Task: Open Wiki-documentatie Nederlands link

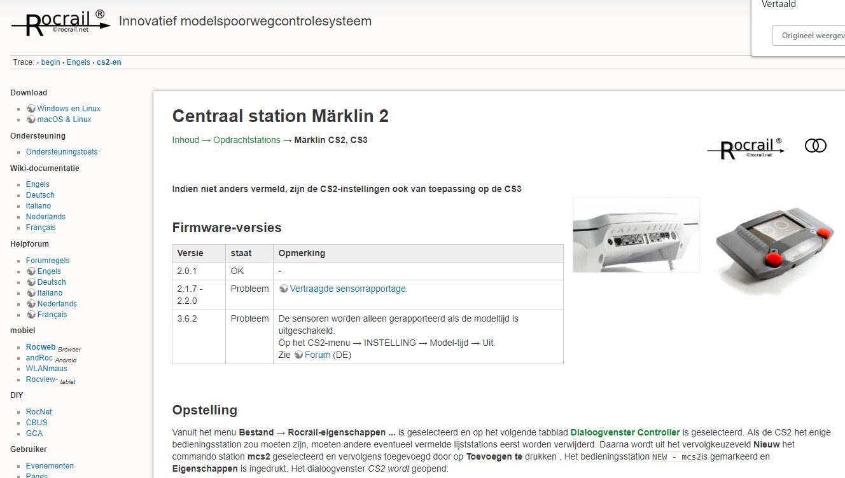Action: (46, 217)
